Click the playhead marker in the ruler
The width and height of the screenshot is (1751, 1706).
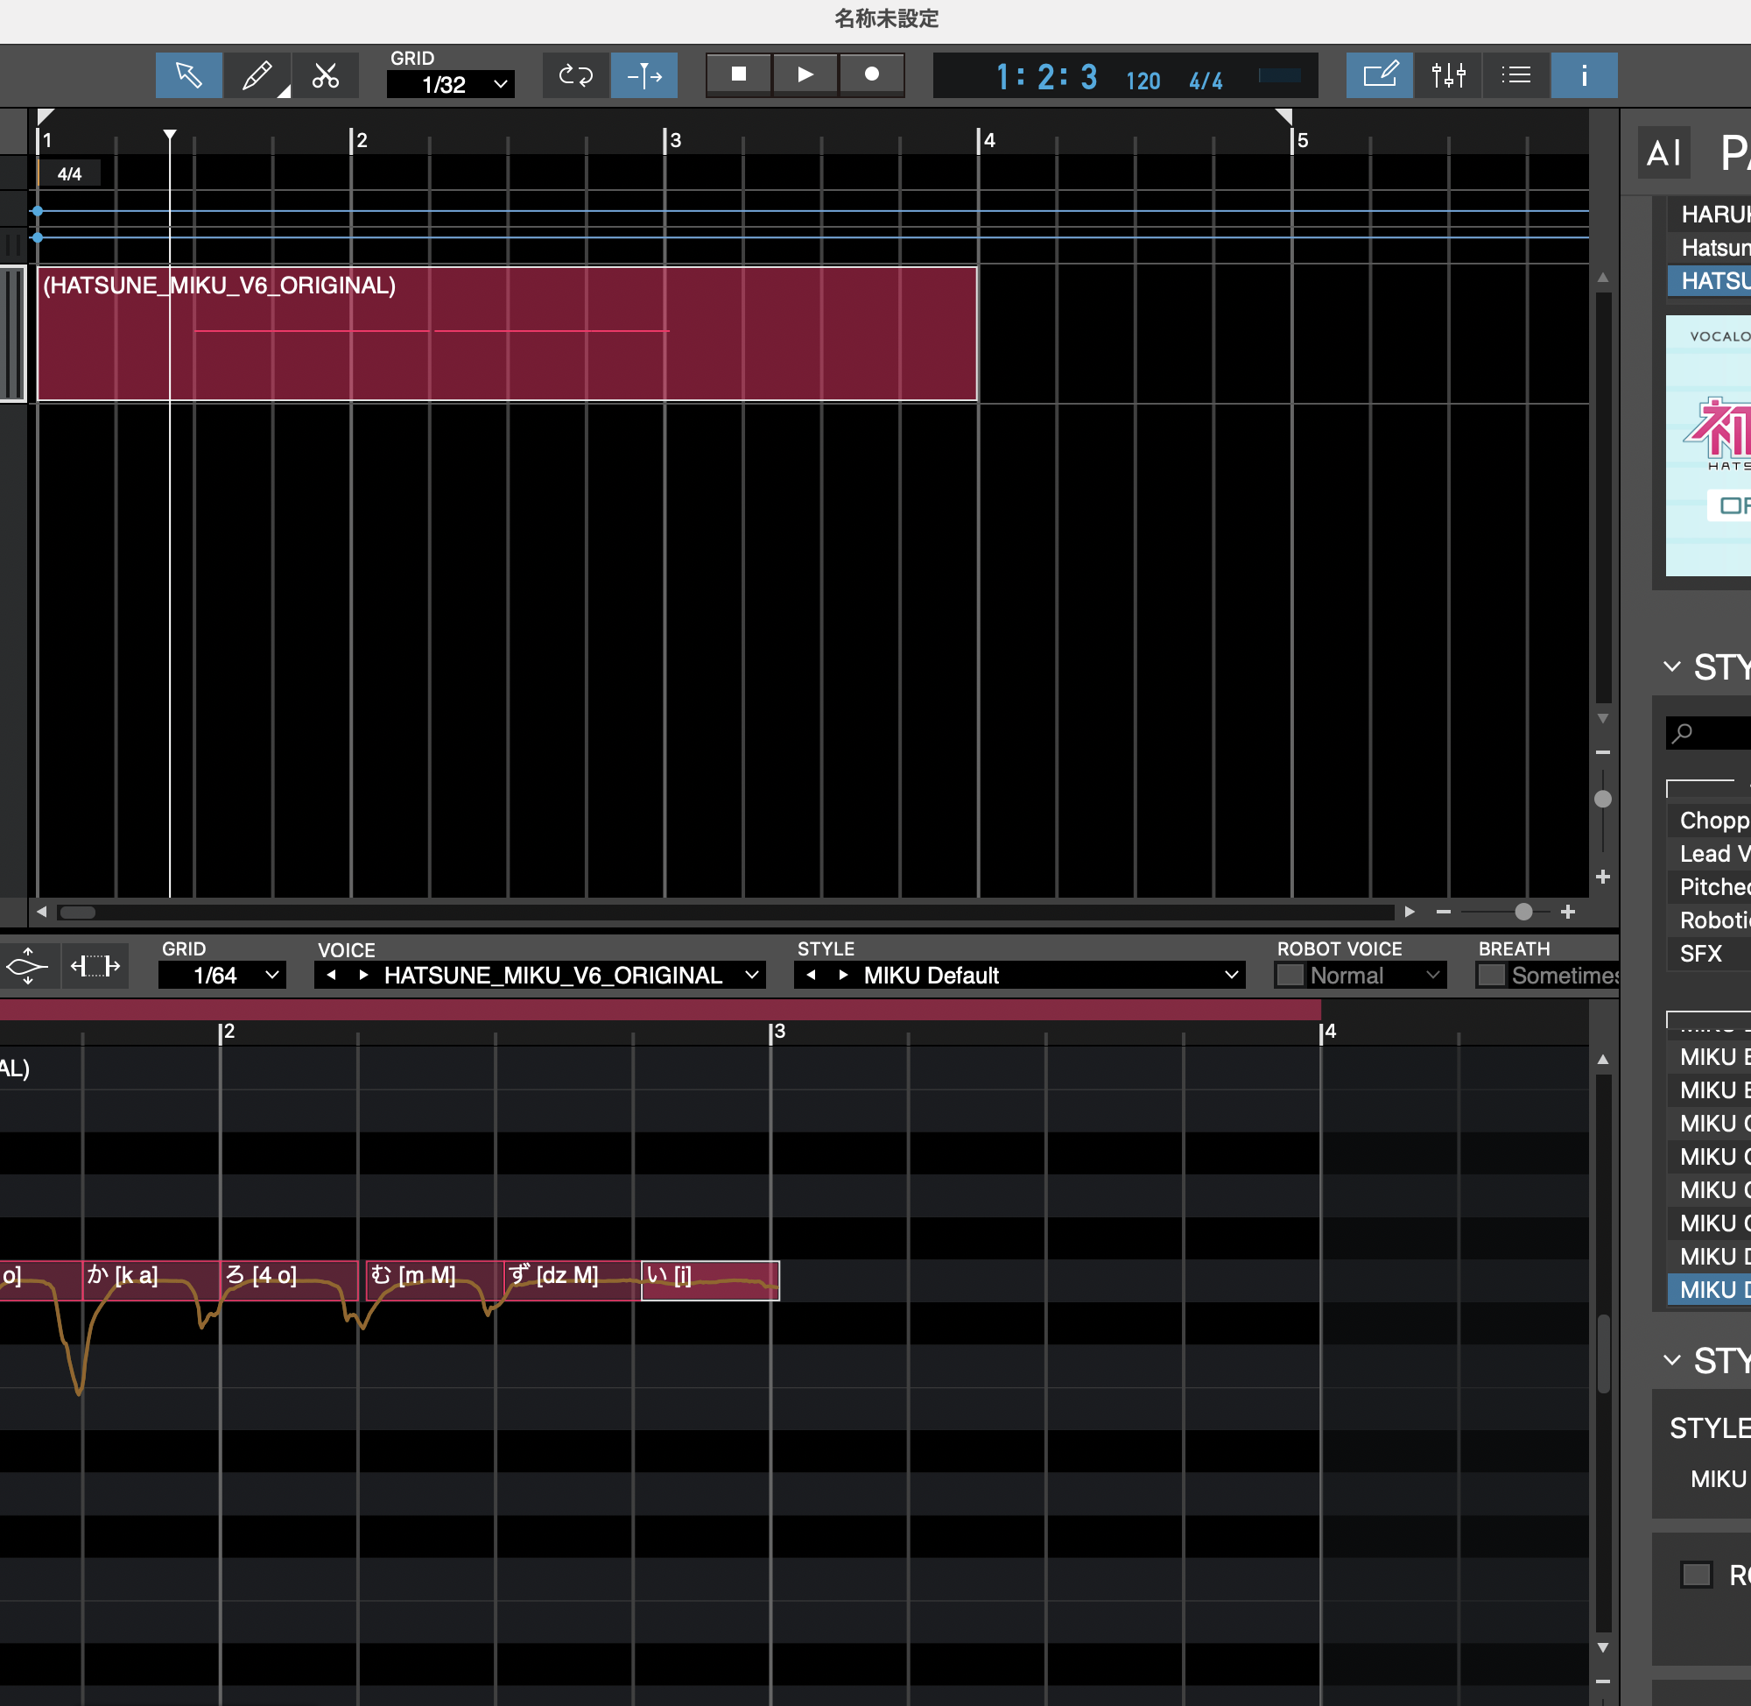click(x=169, y=135)
